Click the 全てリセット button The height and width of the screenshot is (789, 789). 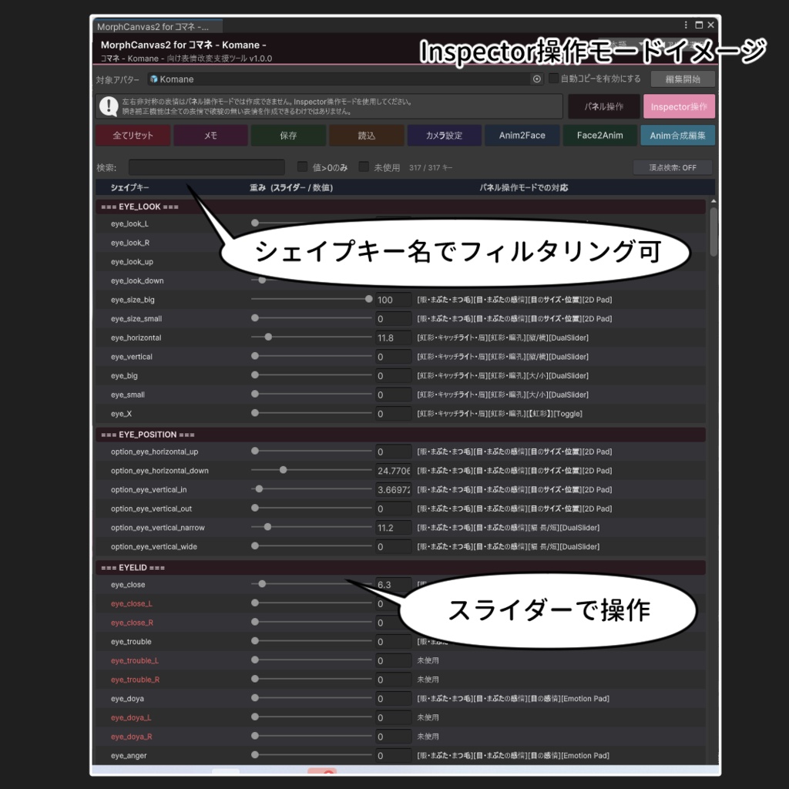click(133, 136)
